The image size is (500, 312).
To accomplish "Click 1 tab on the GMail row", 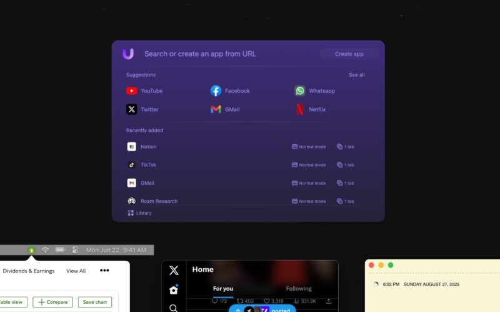I will point(346,183).
